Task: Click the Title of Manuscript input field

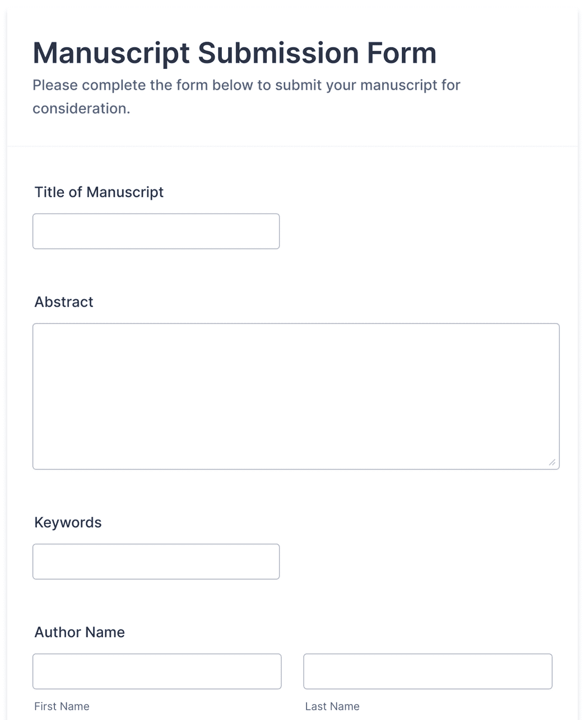Action: click(156, 231)
